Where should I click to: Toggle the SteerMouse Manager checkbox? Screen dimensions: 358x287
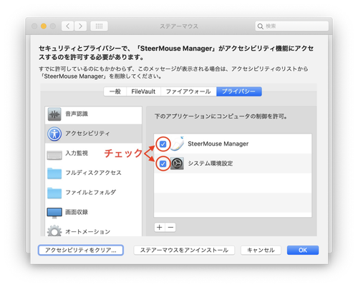tap(163, 144)
